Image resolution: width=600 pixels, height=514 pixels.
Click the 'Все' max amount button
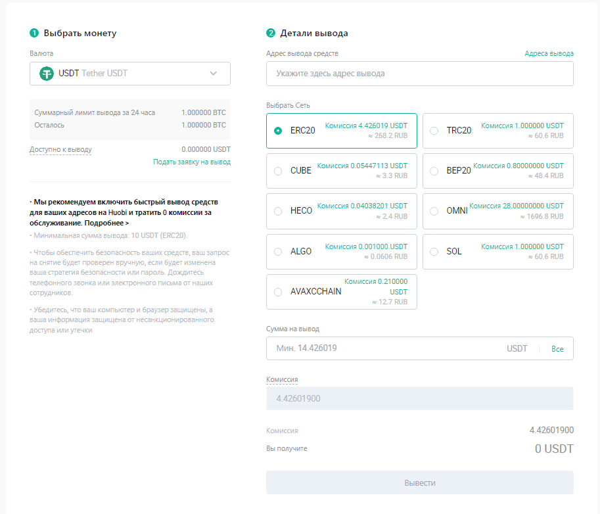point(557,349)
